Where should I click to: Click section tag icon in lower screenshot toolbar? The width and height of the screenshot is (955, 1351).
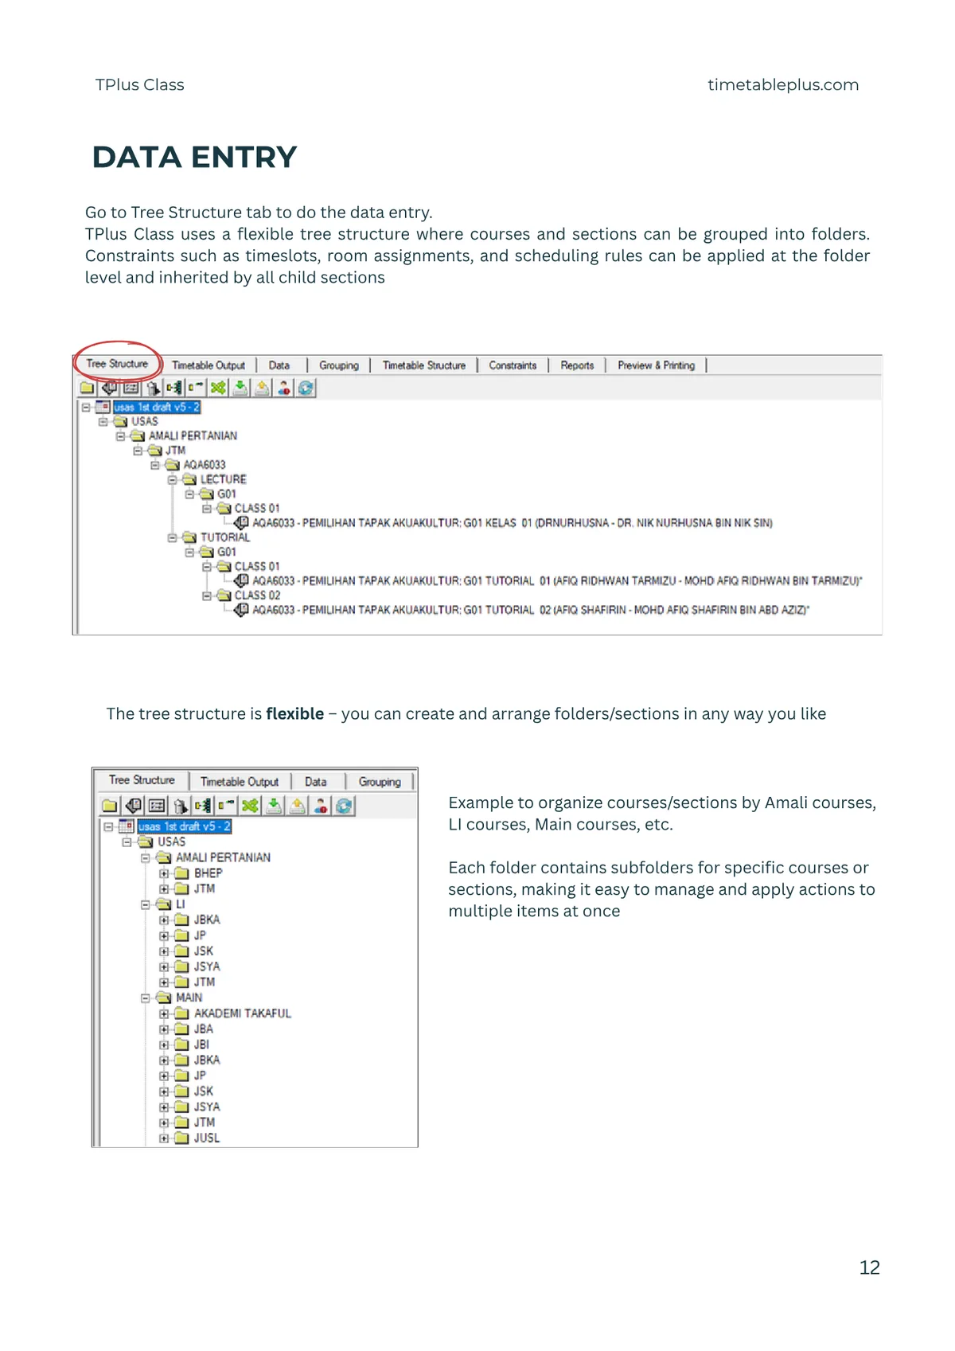(x=134, y=806)
